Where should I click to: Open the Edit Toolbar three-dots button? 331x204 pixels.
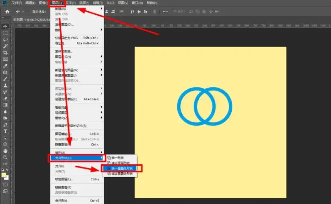(x=5, y=164)
